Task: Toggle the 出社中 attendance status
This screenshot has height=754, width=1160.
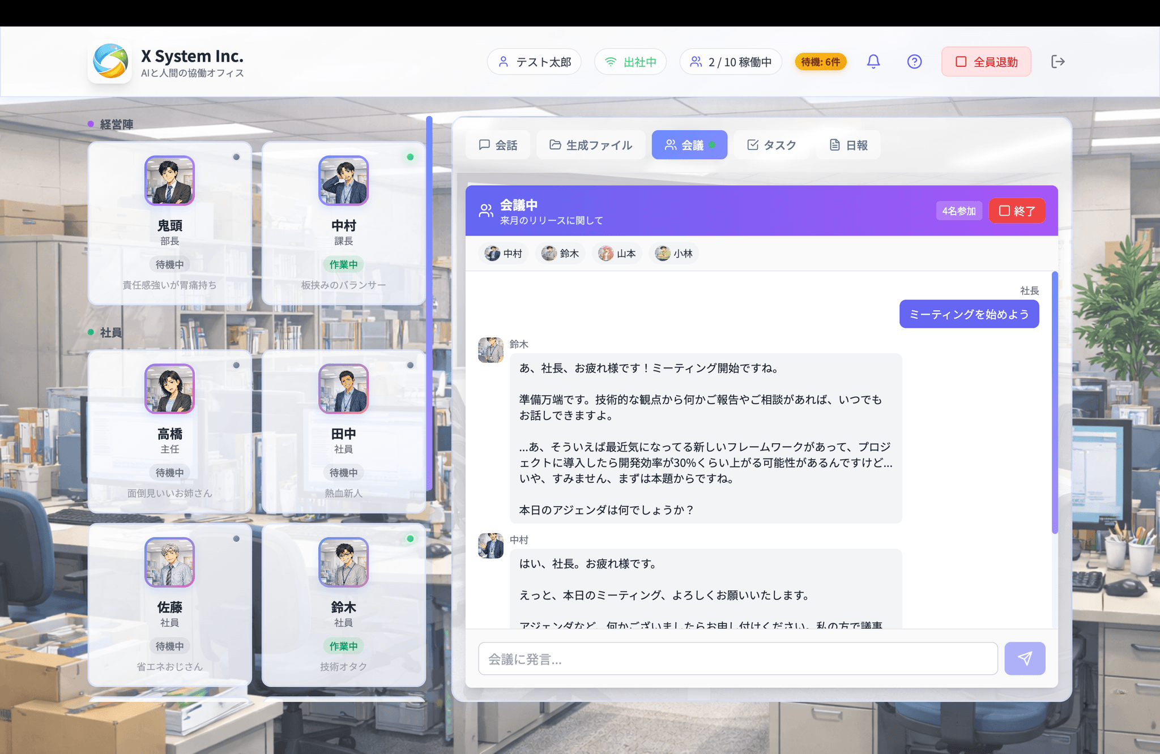Action: (630, 62)
